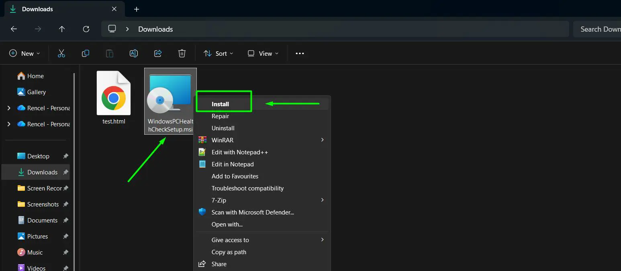Delete the selected file with trash icon
The height and width of the screenshot is (271, 621).
pyautogui.click(x=182, y=53)
